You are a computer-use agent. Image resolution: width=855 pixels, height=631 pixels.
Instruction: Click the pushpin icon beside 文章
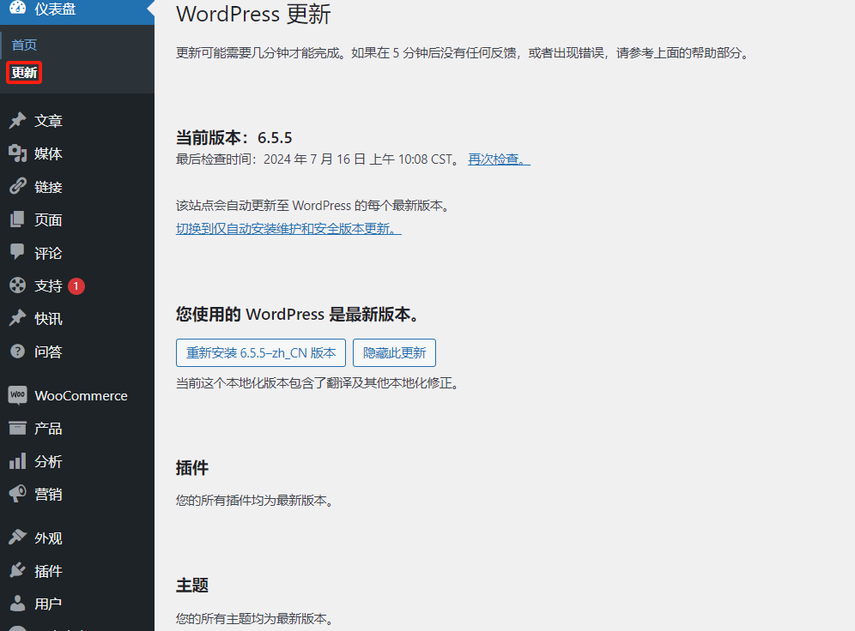17,121
